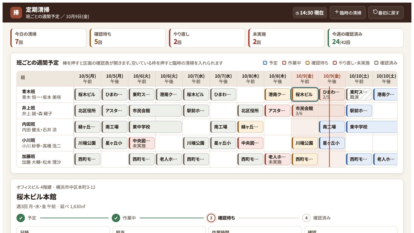The image size is (414, 233).
Task: Open 青木班's block on 10/8(木) 午後
Action: coord(278,94)
